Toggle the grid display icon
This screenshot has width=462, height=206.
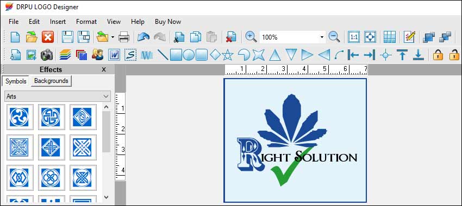coord(390,37)
